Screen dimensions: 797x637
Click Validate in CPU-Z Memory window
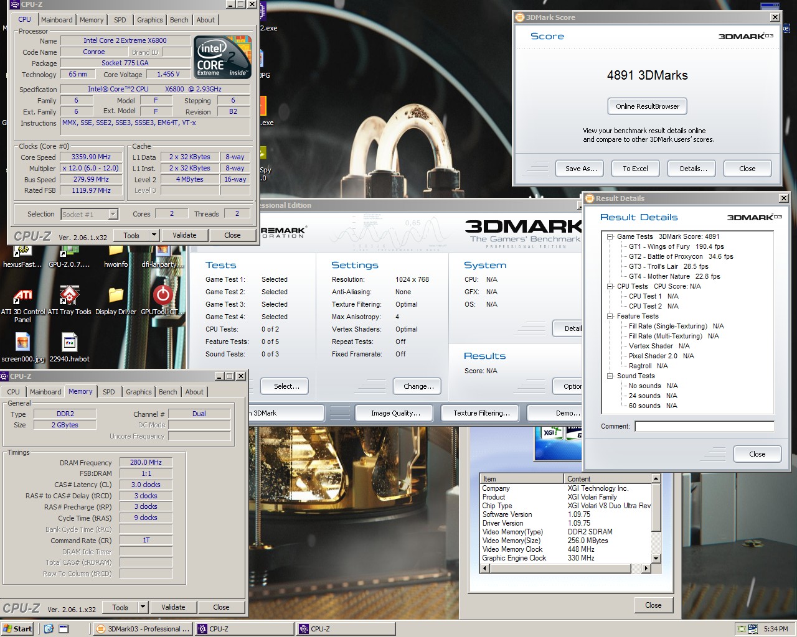173,607
